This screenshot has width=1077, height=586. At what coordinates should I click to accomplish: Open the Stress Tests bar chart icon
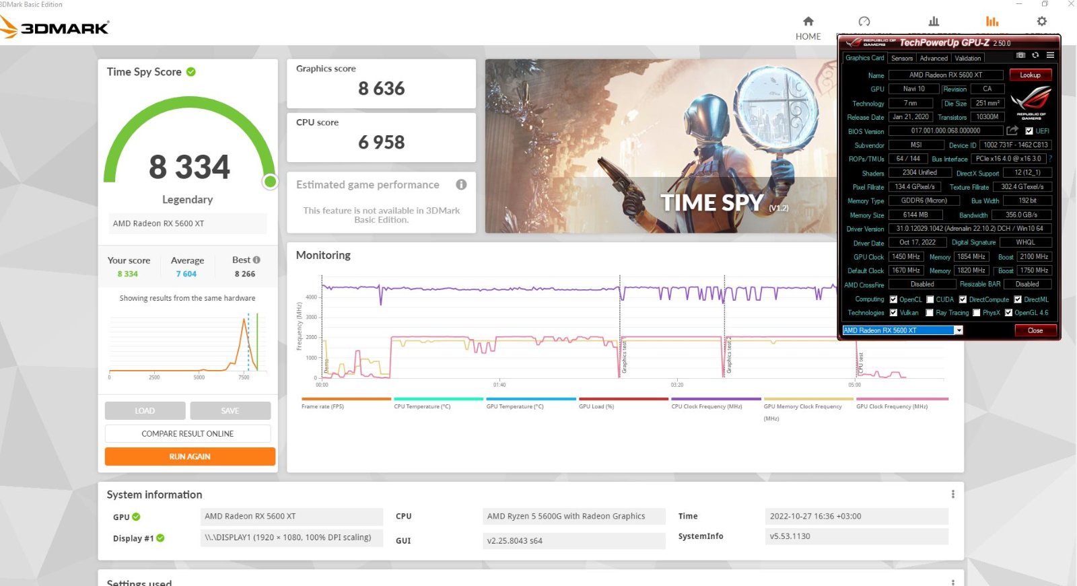(x=934, y=22)
